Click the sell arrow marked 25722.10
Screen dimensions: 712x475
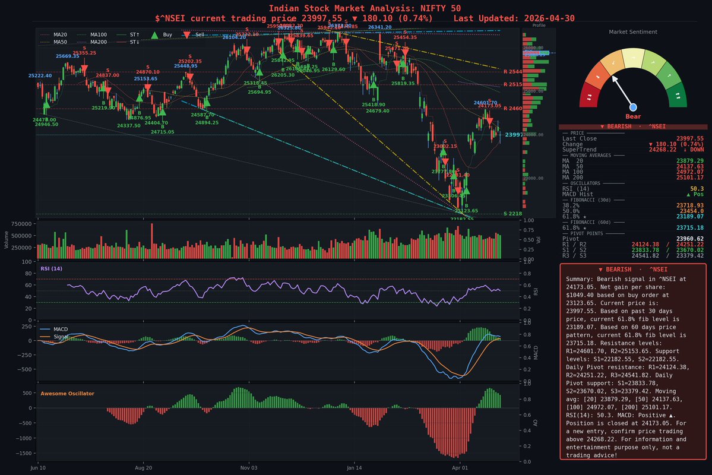246,50
